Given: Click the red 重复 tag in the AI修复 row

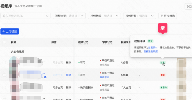Looking at the screenshot, I should [163, 75].
